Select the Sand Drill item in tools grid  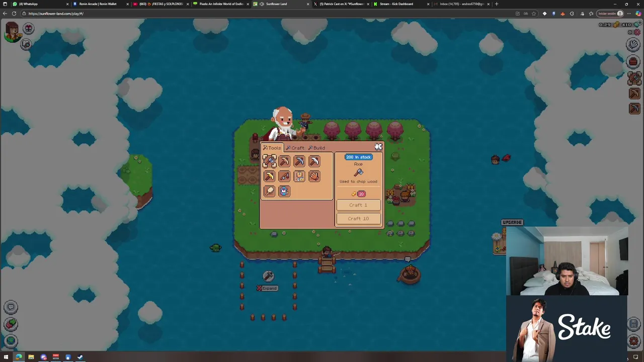299,176
